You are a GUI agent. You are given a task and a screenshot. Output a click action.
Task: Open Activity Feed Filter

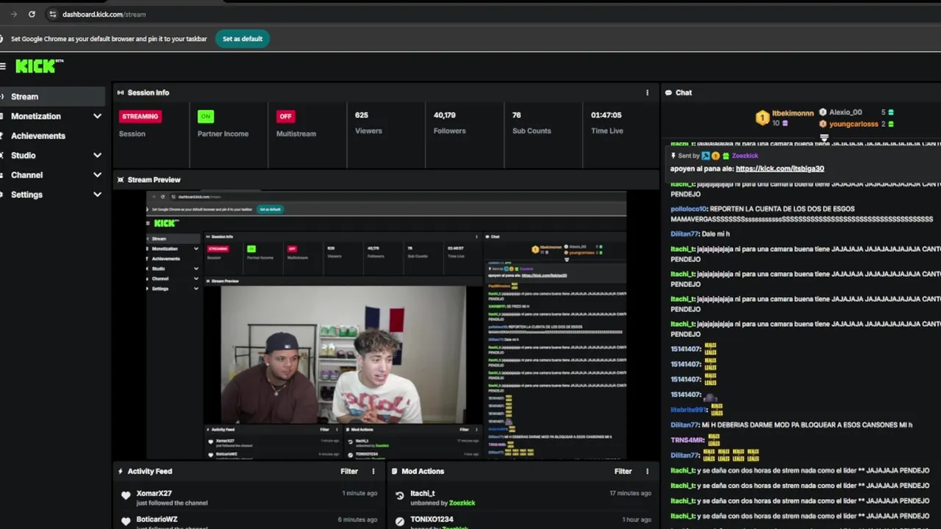(349, 471)
